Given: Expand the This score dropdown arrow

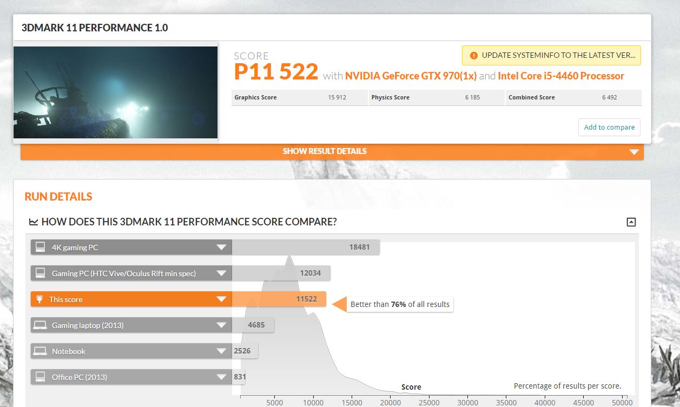Looking at the screenshot, I should (x=221, y=299).
